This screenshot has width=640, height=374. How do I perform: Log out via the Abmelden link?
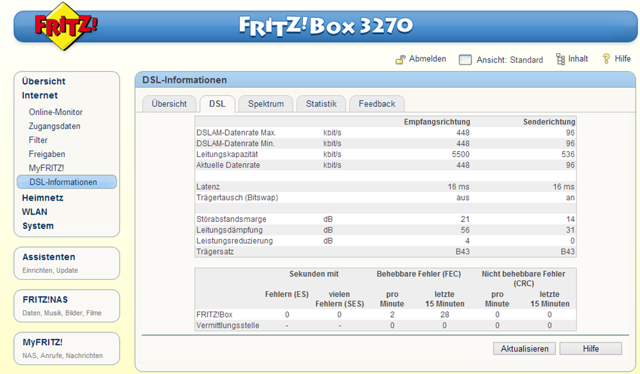[x=427, y=59]
